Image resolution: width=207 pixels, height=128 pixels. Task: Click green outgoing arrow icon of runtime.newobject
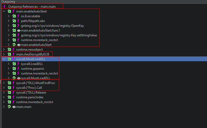tap(9, 50)
